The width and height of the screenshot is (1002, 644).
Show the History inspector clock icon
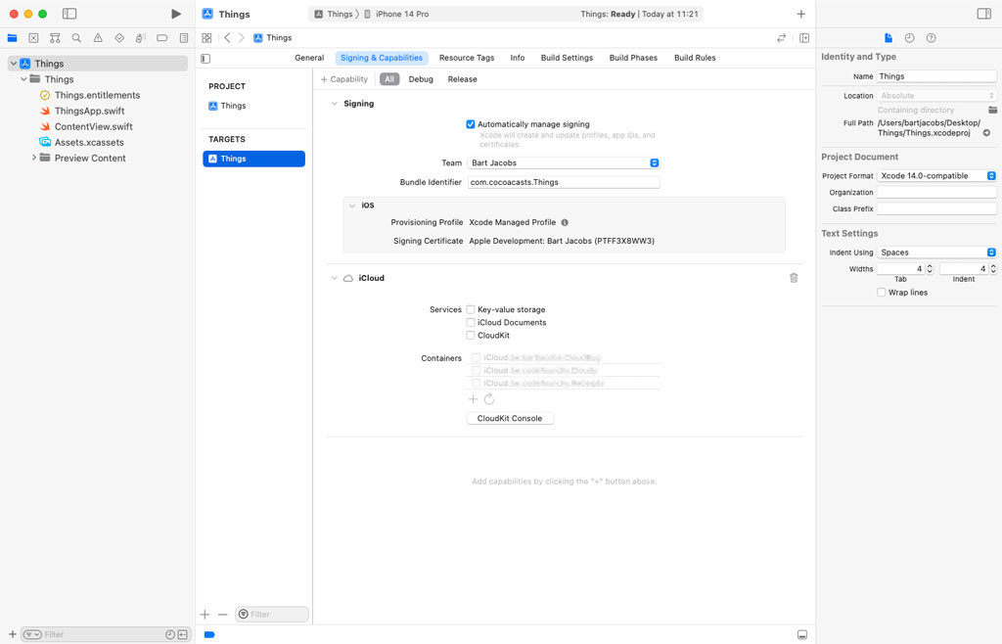(x=909, y=38)
